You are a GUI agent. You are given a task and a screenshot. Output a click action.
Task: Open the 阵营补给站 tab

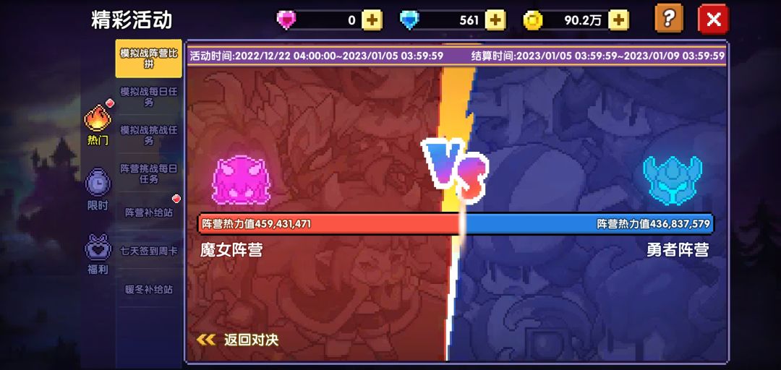pos(148,212)
